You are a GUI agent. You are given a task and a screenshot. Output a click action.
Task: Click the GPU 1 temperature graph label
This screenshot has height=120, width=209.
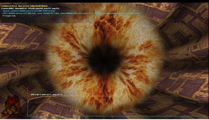coord(46,94)
